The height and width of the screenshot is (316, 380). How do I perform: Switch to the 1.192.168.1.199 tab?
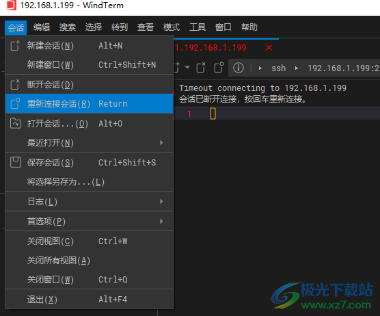tap(211, 48)
